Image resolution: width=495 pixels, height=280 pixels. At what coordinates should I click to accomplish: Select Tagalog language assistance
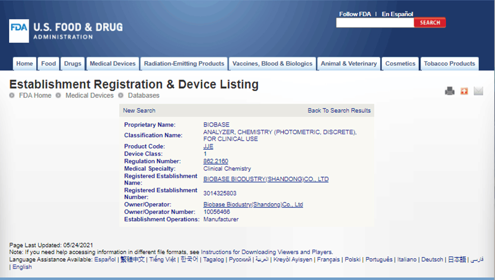point(213,260)
